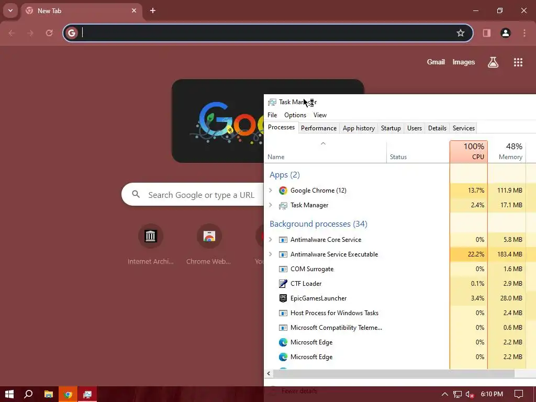
Task: Open Chrome side panel icon
Action: pyautogui.click(x=486, y=33)
